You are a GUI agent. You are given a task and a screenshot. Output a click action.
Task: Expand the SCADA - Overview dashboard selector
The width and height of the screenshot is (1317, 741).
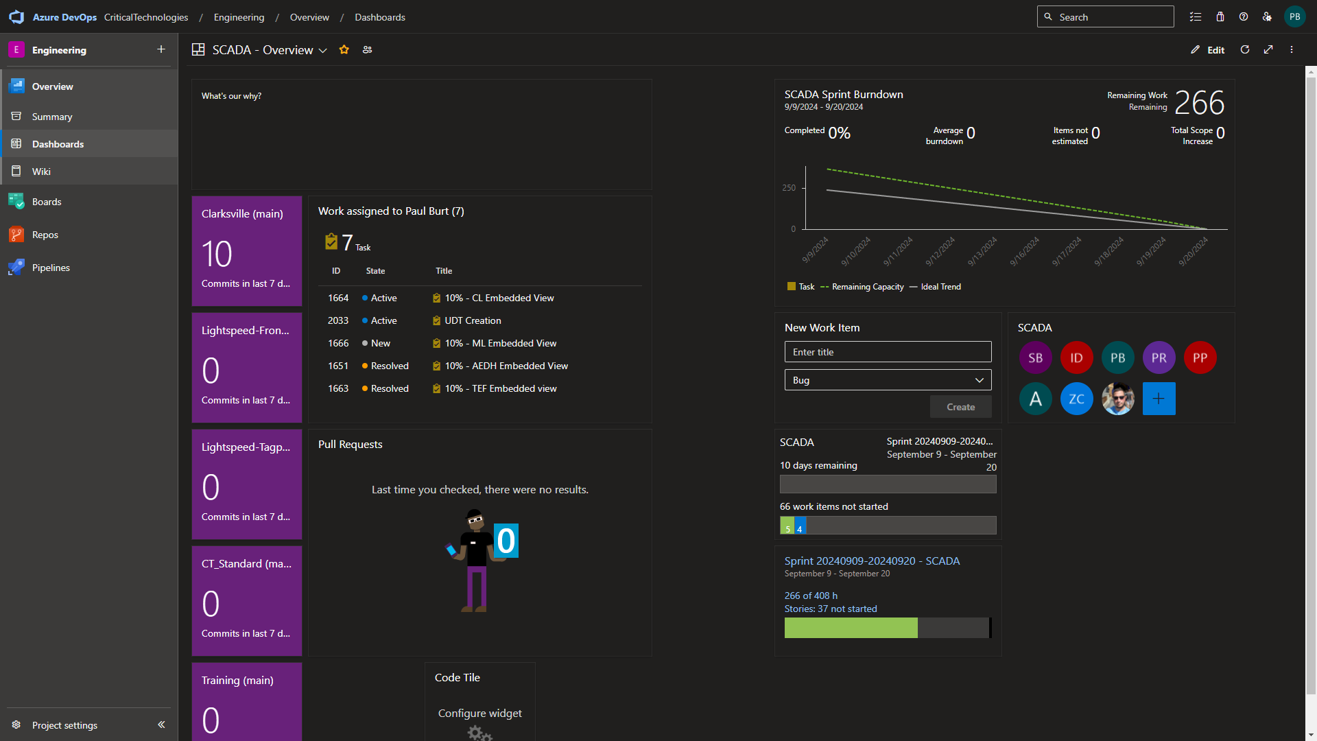(x=323, y=50)
